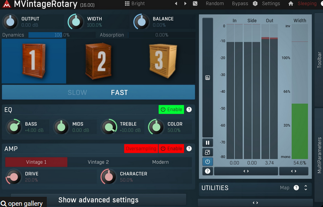Click the WIDTH knob

point(76,22)
